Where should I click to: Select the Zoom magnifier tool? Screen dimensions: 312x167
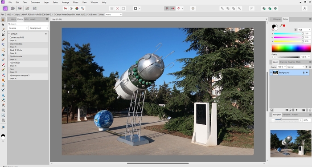click(x=3, y=127)
